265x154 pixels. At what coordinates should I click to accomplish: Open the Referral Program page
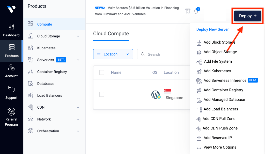11,117
